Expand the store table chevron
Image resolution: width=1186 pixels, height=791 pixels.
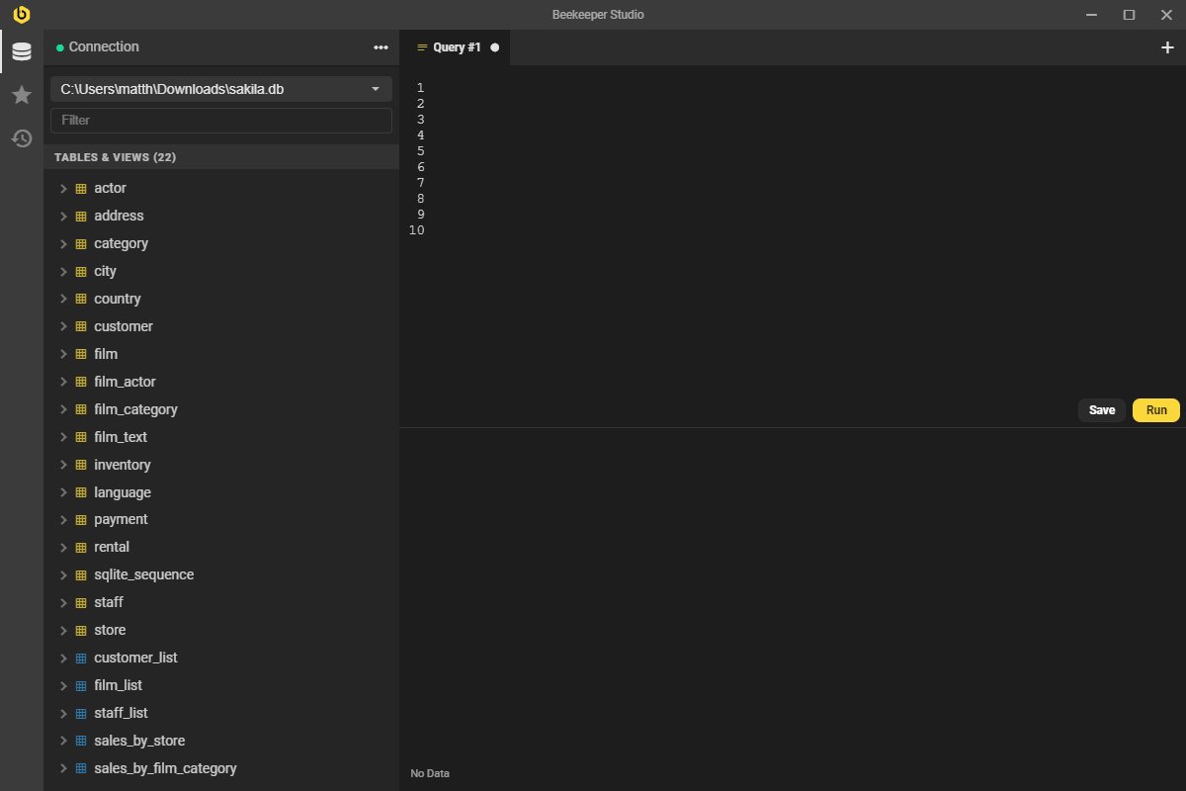point(63,631)
